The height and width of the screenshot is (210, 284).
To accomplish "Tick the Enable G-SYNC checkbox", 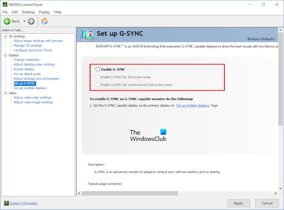I will (98, 69).
